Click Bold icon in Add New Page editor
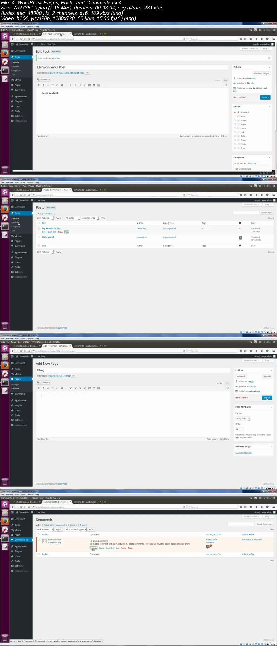 (39, 388)
